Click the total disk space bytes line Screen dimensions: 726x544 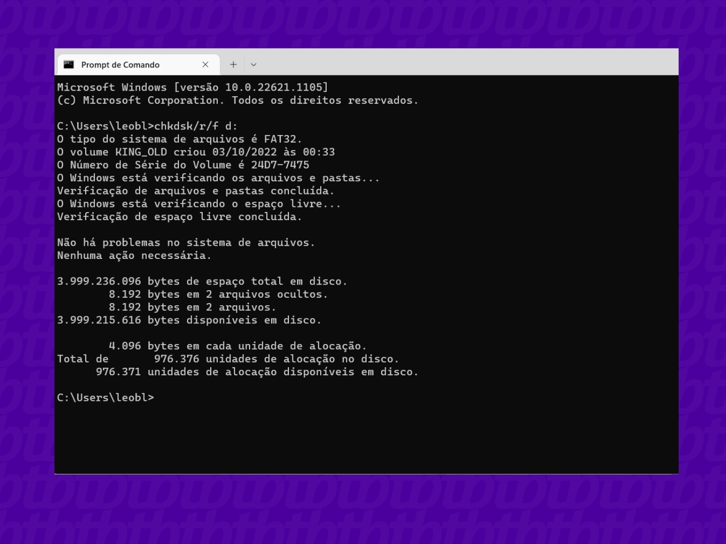tap(202, 281)
